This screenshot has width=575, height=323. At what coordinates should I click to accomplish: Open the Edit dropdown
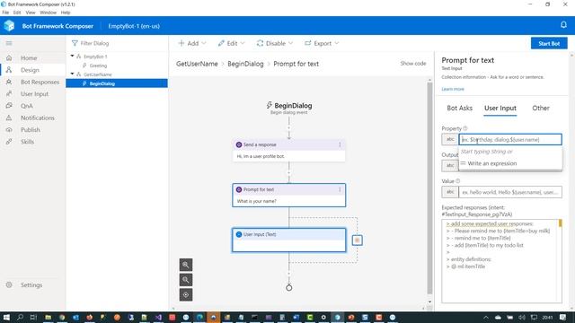tap(231, 43)
